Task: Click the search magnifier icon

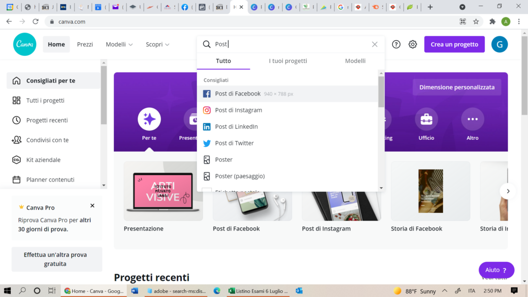Action: [206, 44]
